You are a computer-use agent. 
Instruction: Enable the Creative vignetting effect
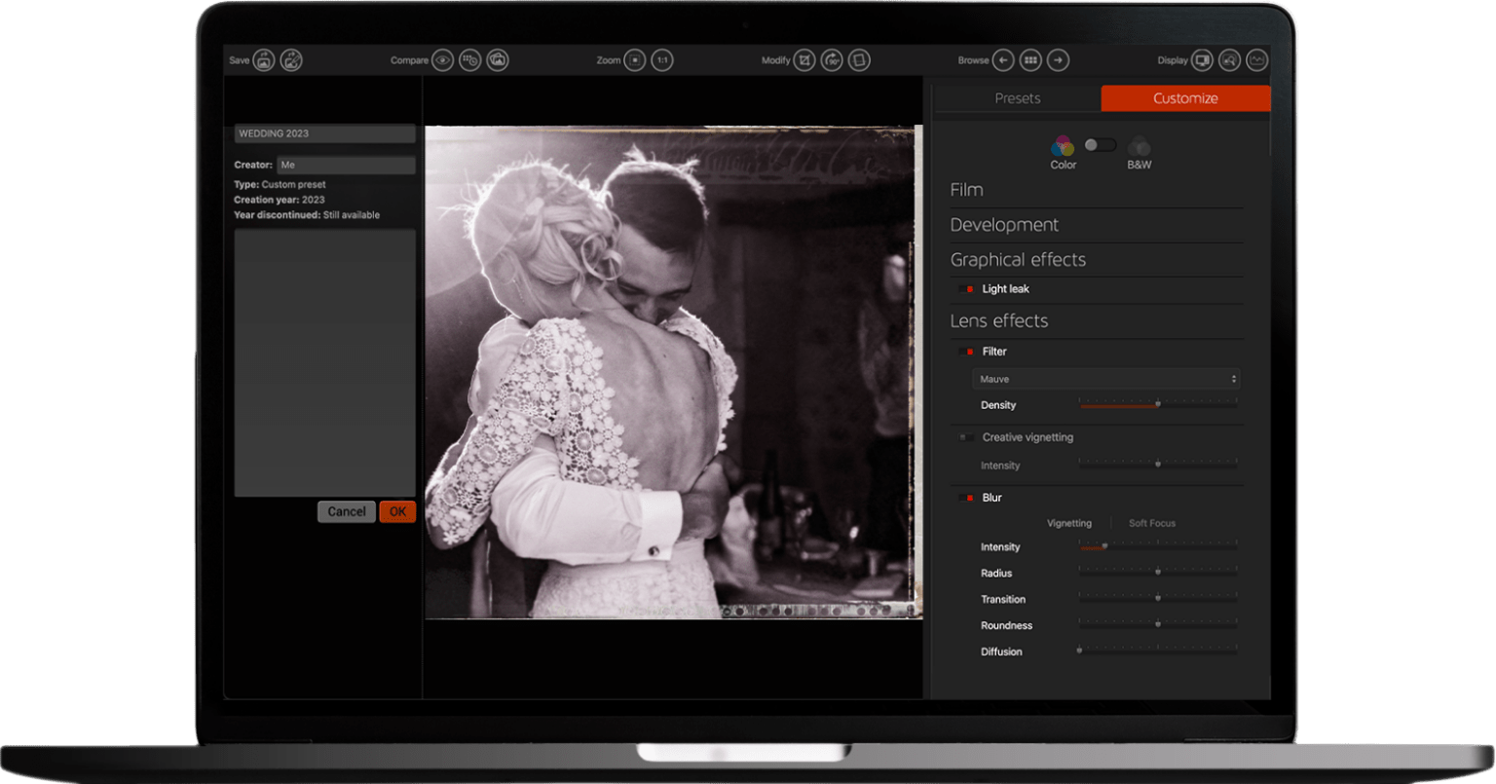968,437
